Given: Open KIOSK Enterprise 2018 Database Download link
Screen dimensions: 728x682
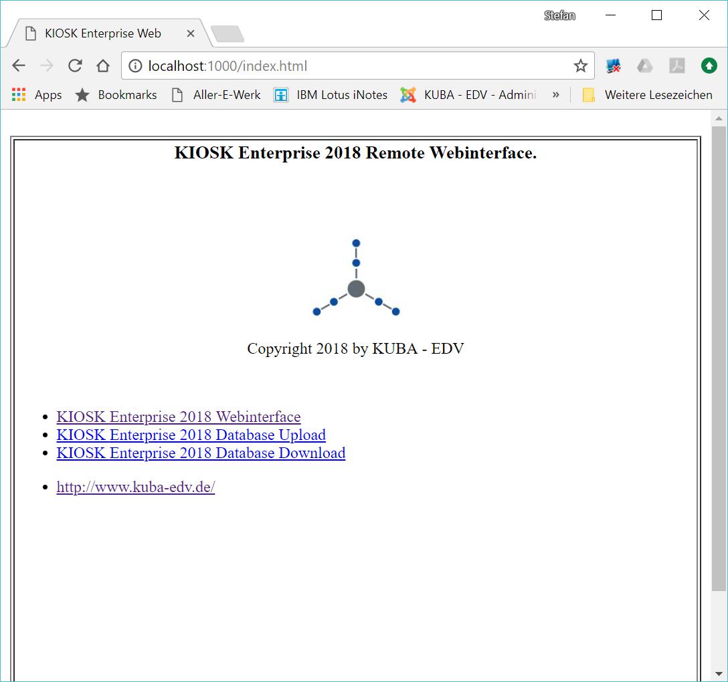Looking at the screenshot, I should tap(201, 453).
